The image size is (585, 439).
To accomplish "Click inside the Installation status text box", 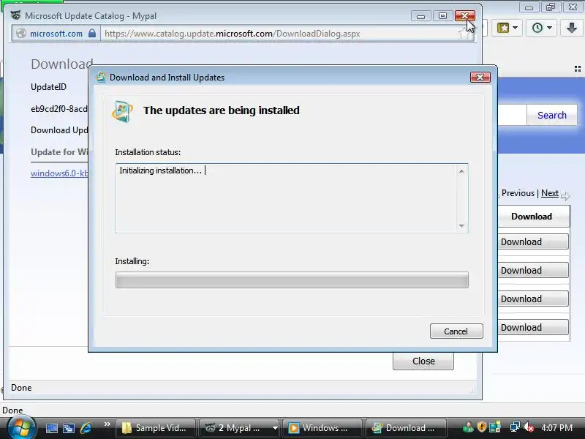I will (x=292, y=198).
